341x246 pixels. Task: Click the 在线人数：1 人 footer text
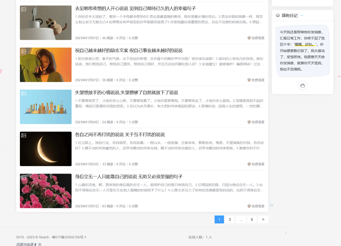coord(200,237)
